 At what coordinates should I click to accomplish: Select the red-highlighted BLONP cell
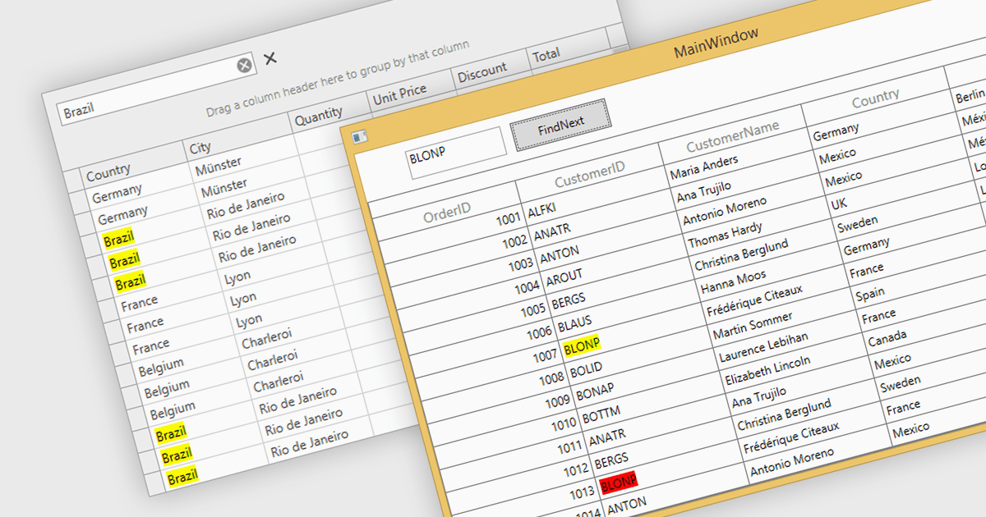[x=619, y=483]
